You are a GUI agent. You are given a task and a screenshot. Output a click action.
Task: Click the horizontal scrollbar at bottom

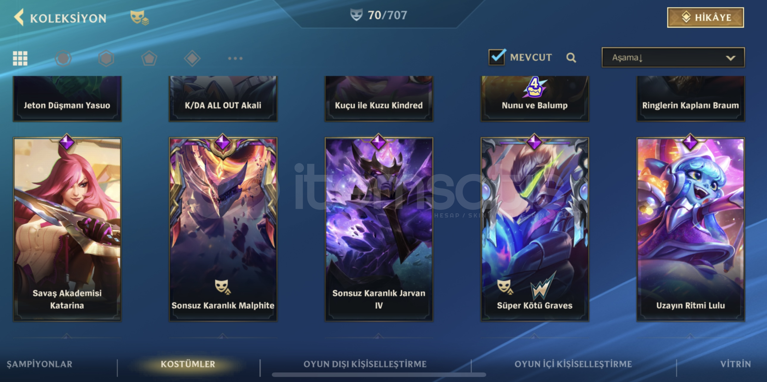pos(379,375)
